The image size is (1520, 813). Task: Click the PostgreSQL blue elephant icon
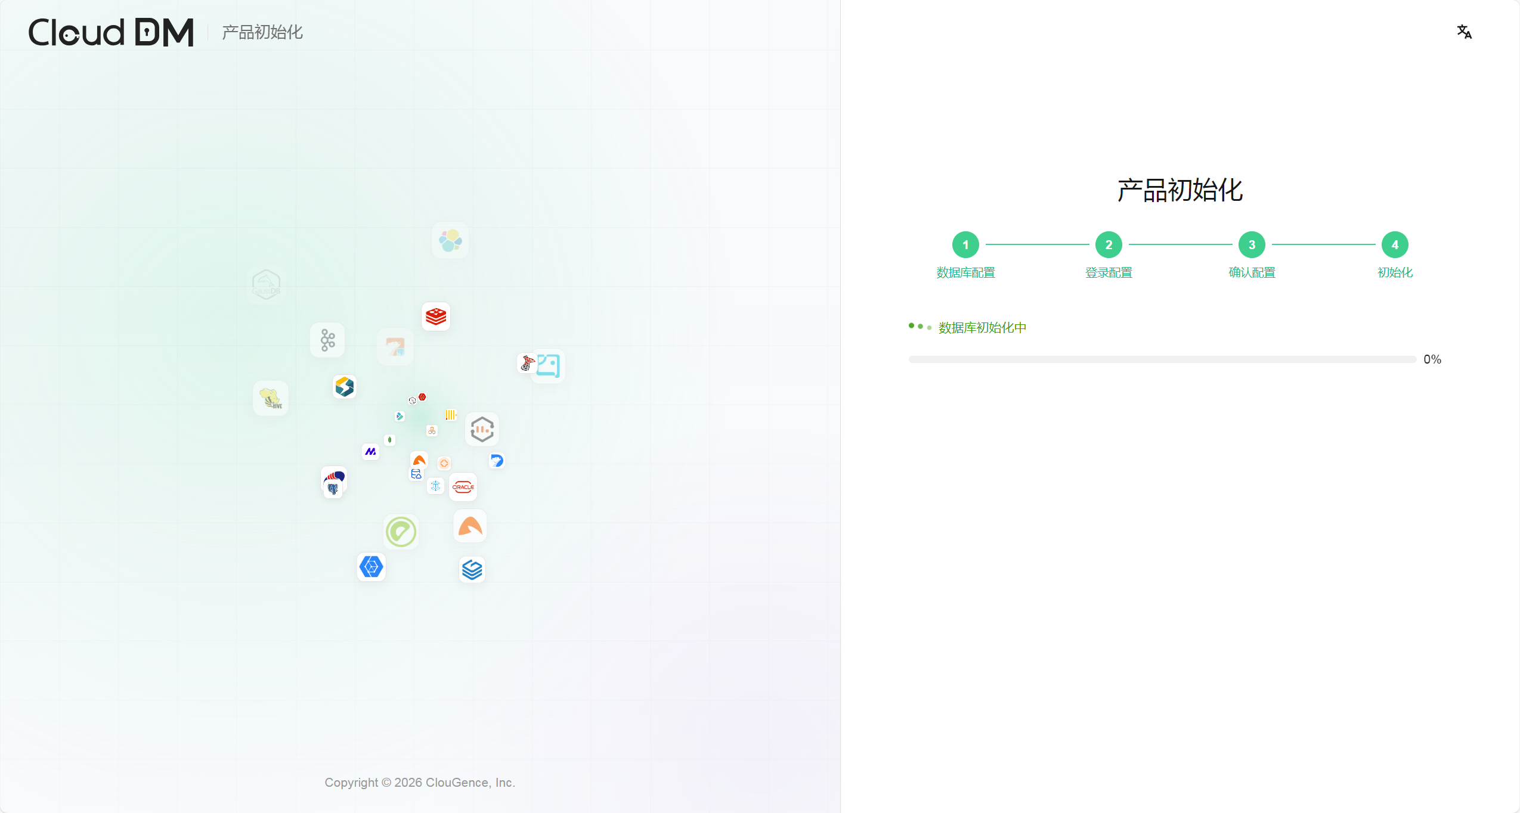click(x=333, y=489)
